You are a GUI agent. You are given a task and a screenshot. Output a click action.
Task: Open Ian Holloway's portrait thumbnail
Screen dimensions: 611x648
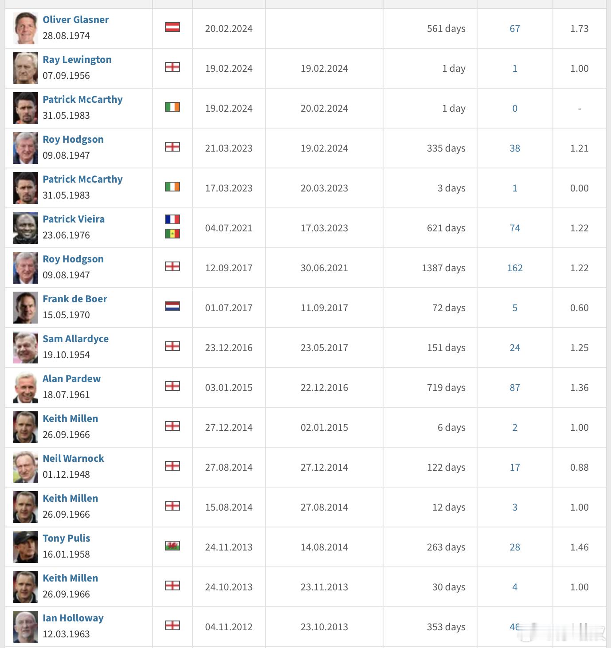point(26,627)
